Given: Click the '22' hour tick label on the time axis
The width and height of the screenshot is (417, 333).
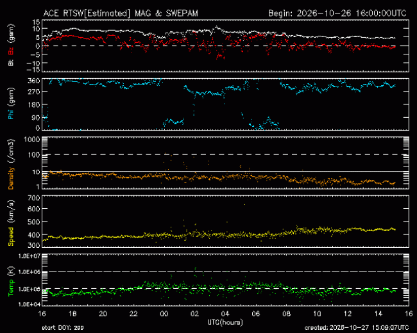Looking at the screenshot, I should pyautogui.click(x=133, y=314).
